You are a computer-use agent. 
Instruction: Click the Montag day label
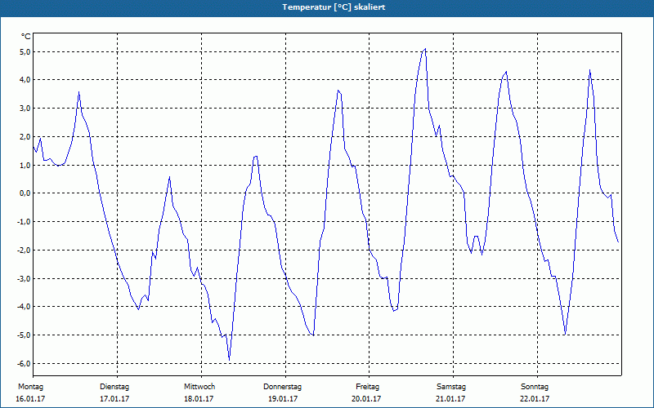click(30, 387)
